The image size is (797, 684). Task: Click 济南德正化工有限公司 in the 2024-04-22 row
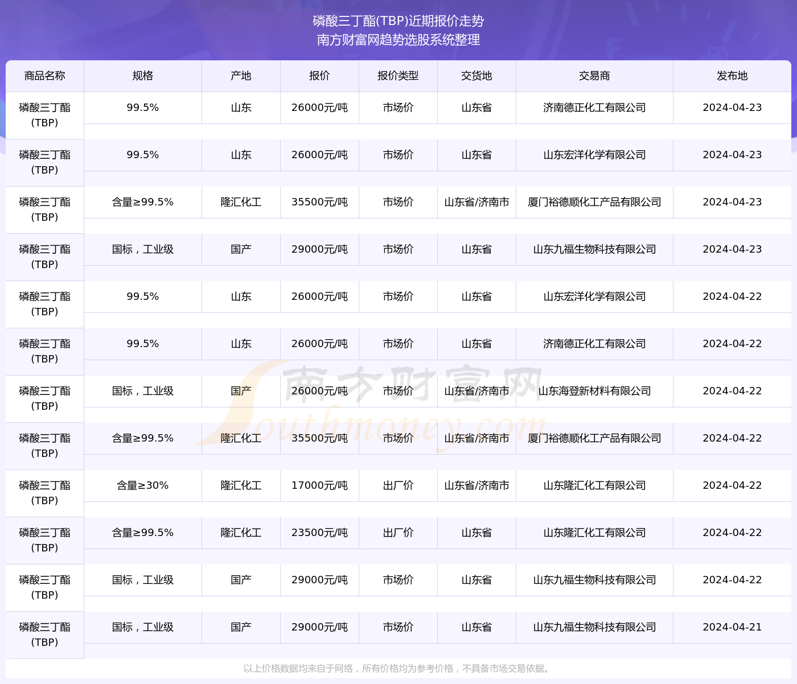(594, 344)
